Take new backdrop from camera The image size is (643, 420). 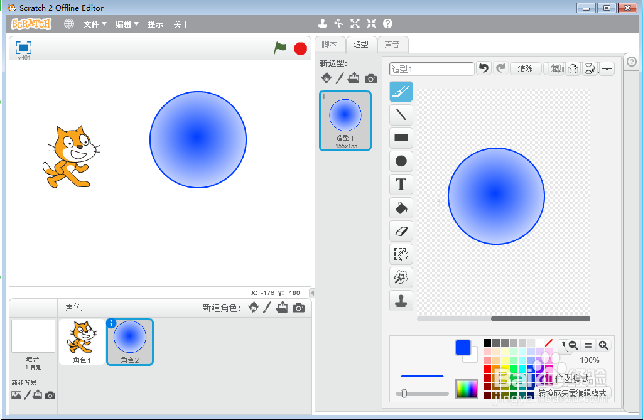(x=50, y=396)
